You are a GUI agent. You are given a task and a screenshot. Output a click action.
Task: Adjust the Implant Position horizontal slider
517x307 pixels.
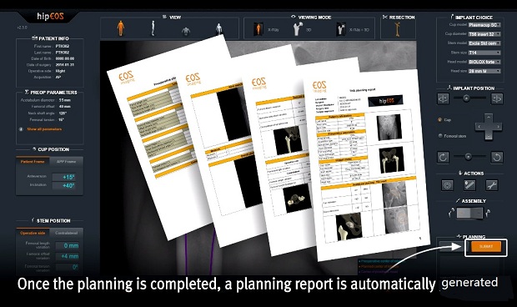point(466,98)
